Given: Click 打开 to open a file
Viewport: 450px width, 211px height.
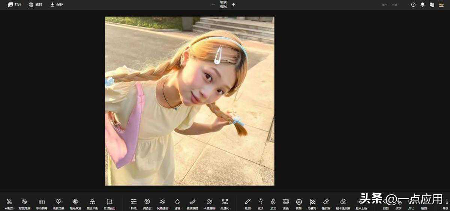Looking at the screenshot, I should coord(15,4).
